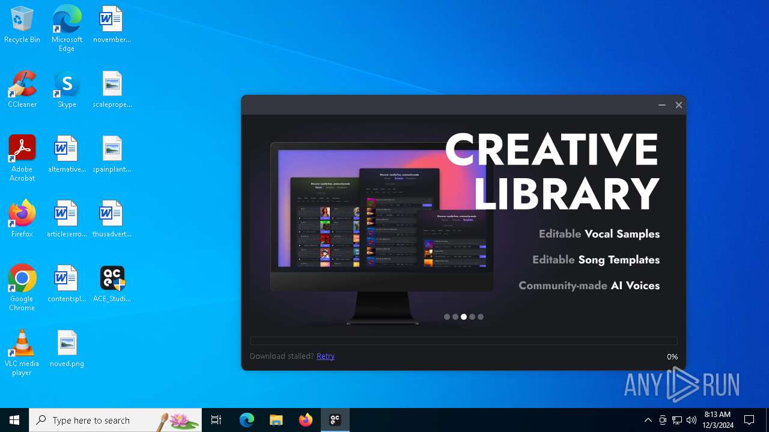Select the noved.png file icon
This screenshot has height=432, width=769.
pos(67,349)
